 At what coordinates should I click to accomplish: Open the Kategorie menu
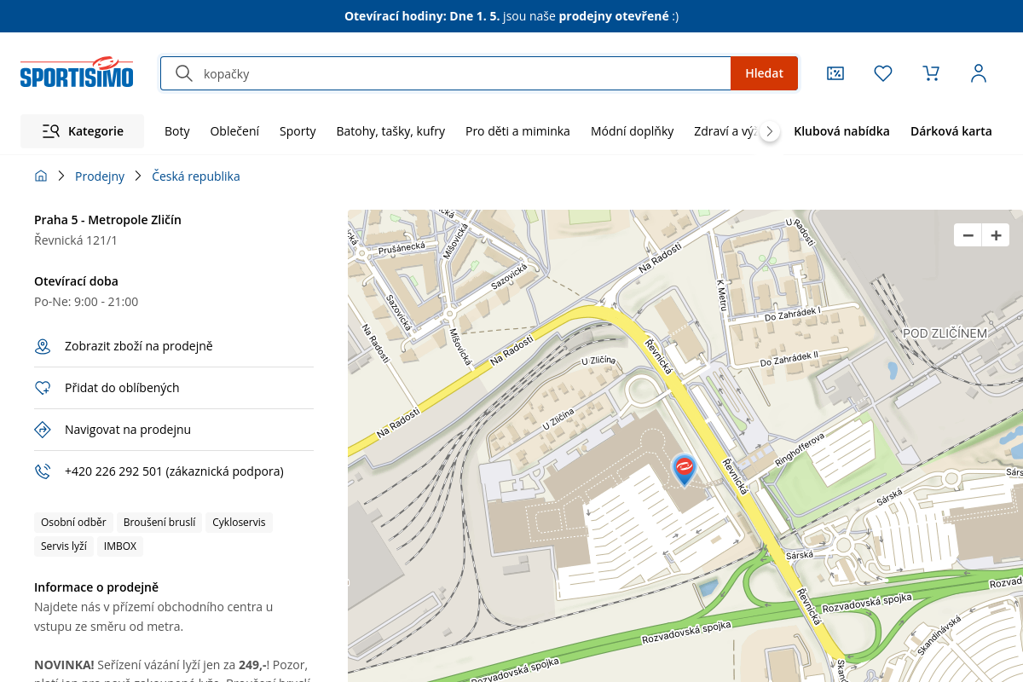click(x=83, y=131)
